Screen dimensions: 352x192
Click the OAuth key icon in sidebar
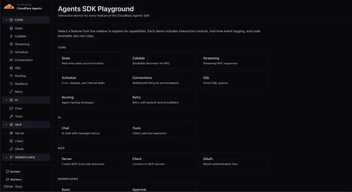click(11, 149)
